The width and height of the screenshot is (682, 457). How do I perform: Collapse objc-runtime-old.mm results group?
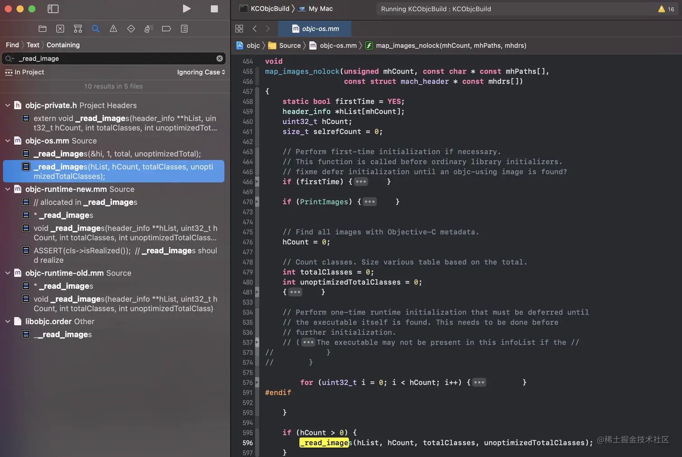pyautogui.click(x=8, y=273)
